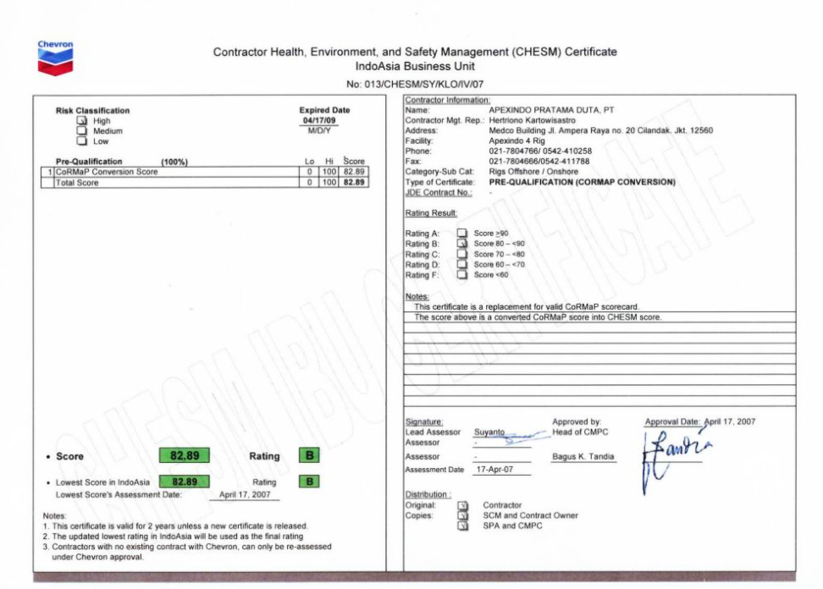823x589 pixels.
Task: Click the green Rating B box beside Score
Action: (x=309, y=455)
